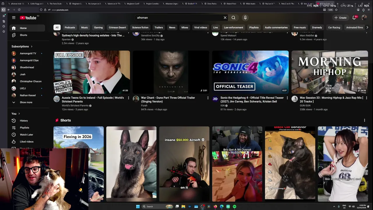Open Spotify from taskbar
Screen dimensions: 373x210
[x=235, y=206]
